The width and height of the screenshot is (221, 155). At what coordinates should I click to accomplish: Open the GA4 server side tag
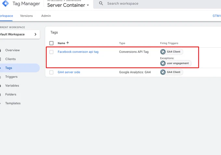(69, 72)
